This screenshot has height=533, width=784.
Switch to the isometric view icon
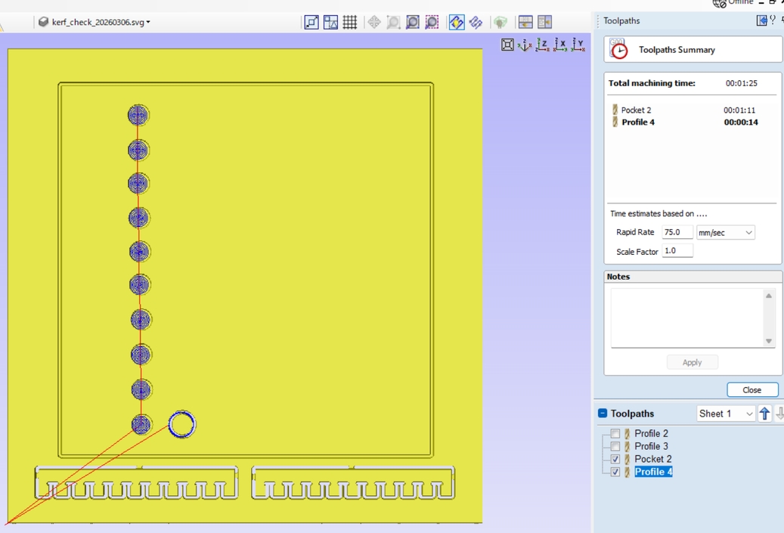(x=525, y=45)
